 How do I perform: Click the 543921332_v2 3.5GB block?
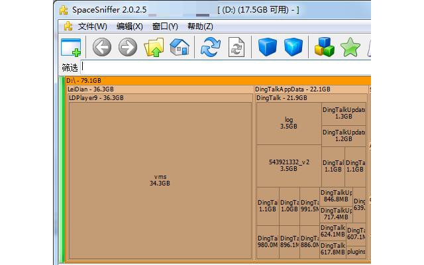coord(289,166)
